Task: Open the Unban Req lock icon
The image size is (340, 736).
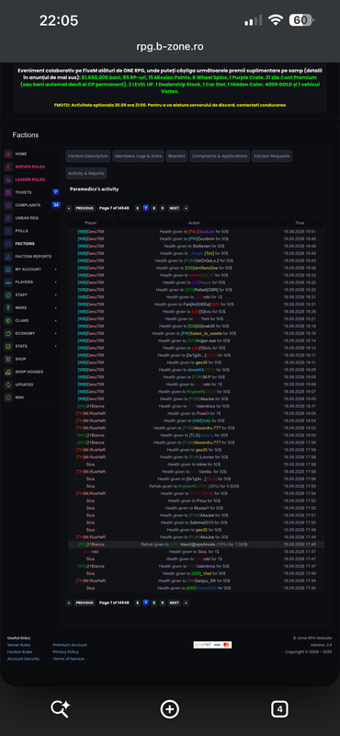Action: tap(8, 218)
